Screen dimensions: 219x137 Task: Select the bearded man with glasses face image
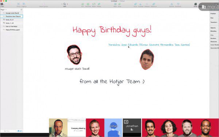74,55
